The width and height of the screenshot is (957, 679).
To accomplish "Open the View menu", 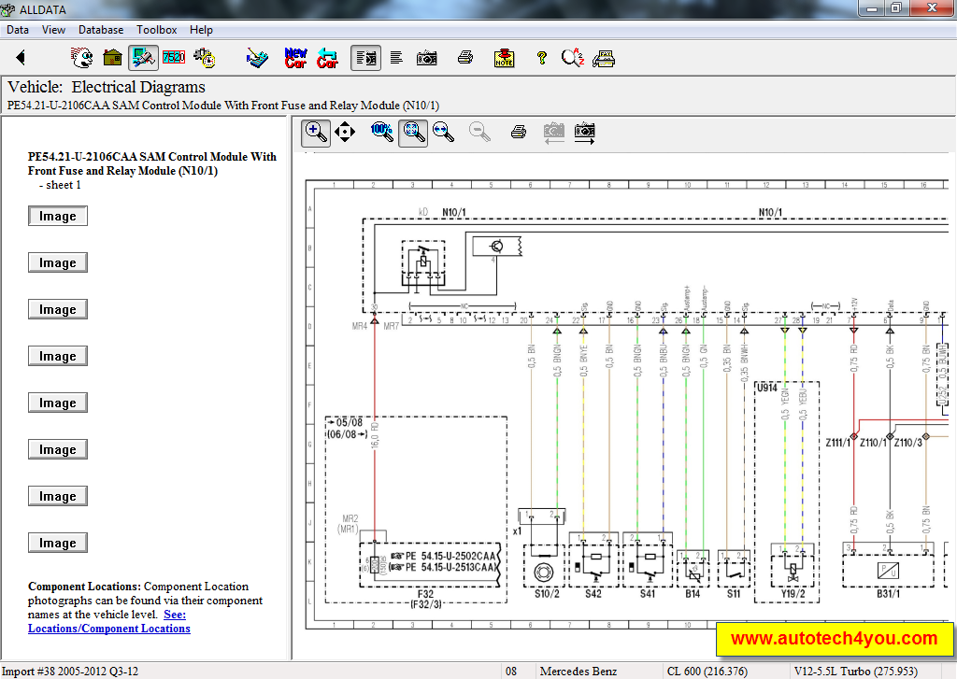I will 53,30.
